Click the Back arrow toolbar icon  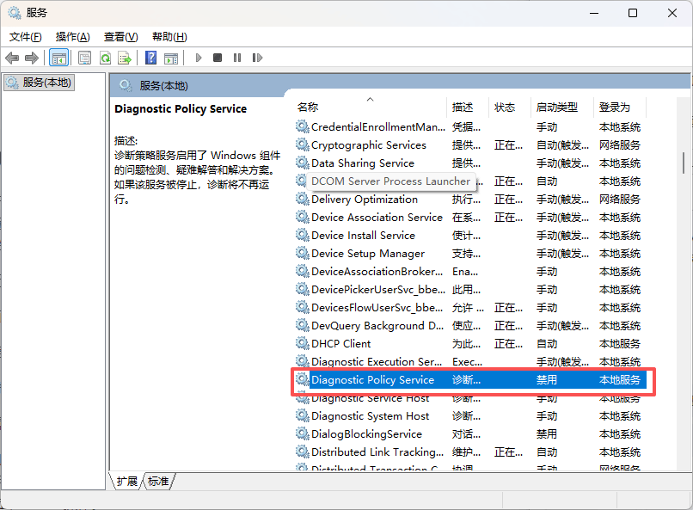coord(12,58)
